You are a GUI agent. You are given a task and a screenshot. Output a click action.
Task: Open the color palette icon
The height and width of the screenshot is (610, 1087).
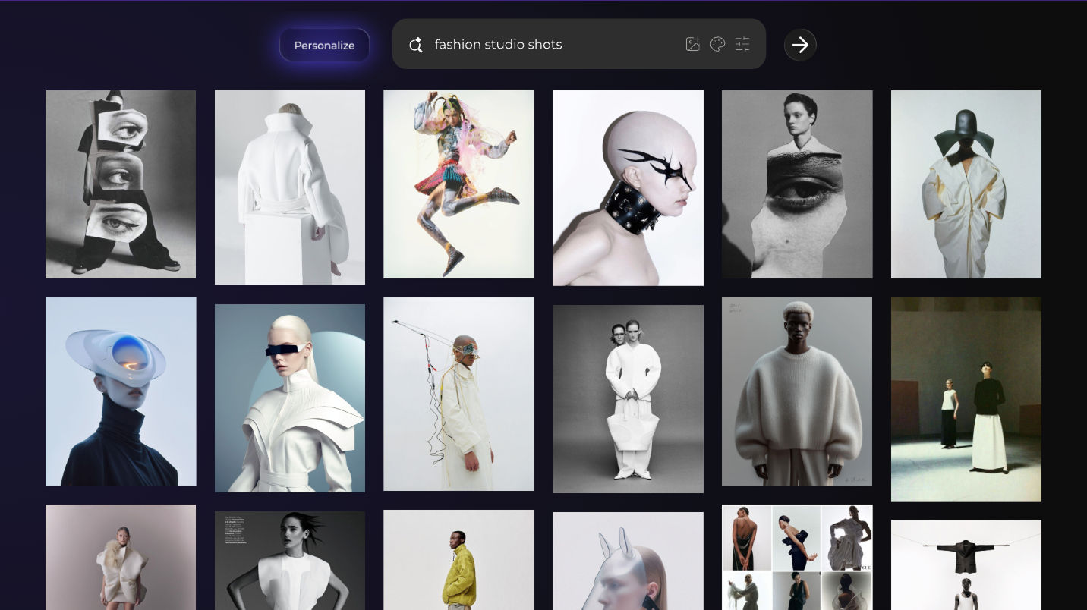click(x=717, y=44)
